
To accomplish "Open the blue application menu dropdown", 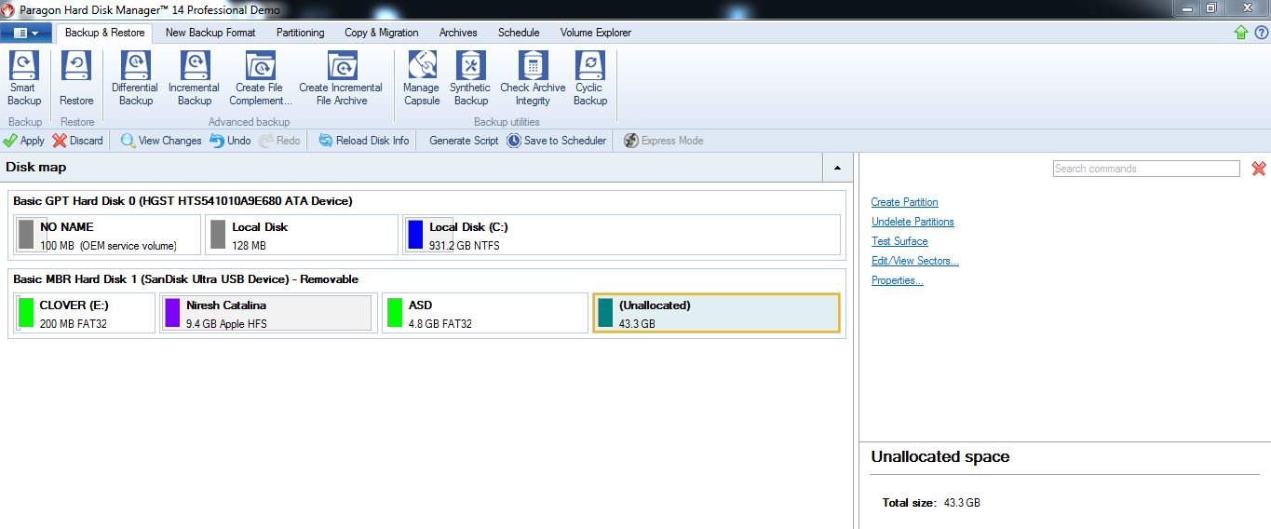I will (26, 33).
